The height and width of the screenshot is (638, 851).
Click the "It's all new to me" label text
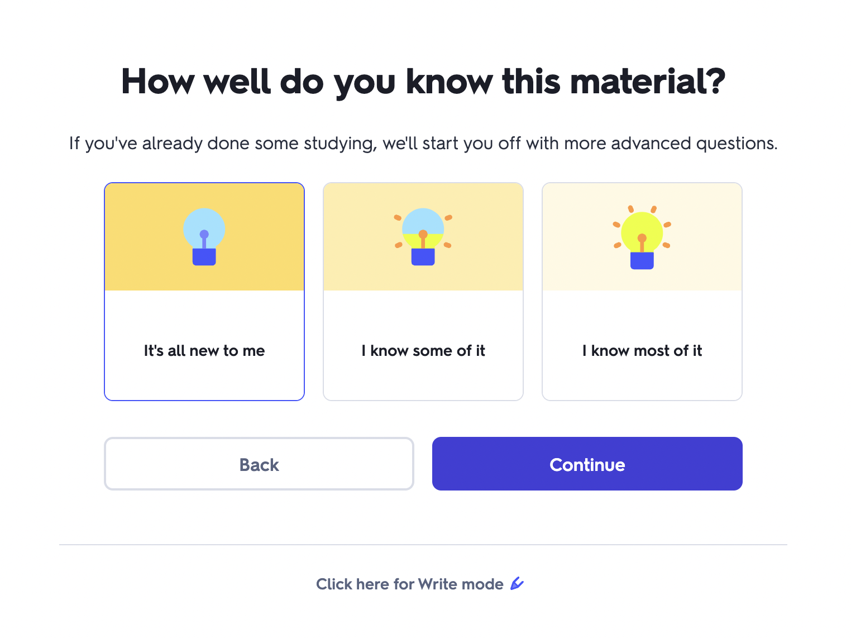(204, 351)
